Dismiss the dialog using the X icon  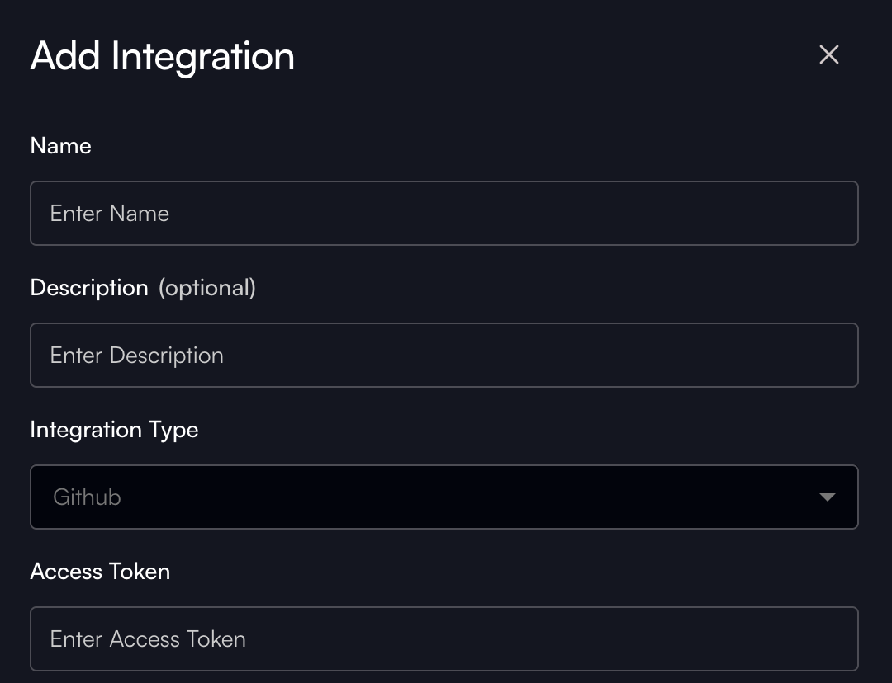coord(828,55)
